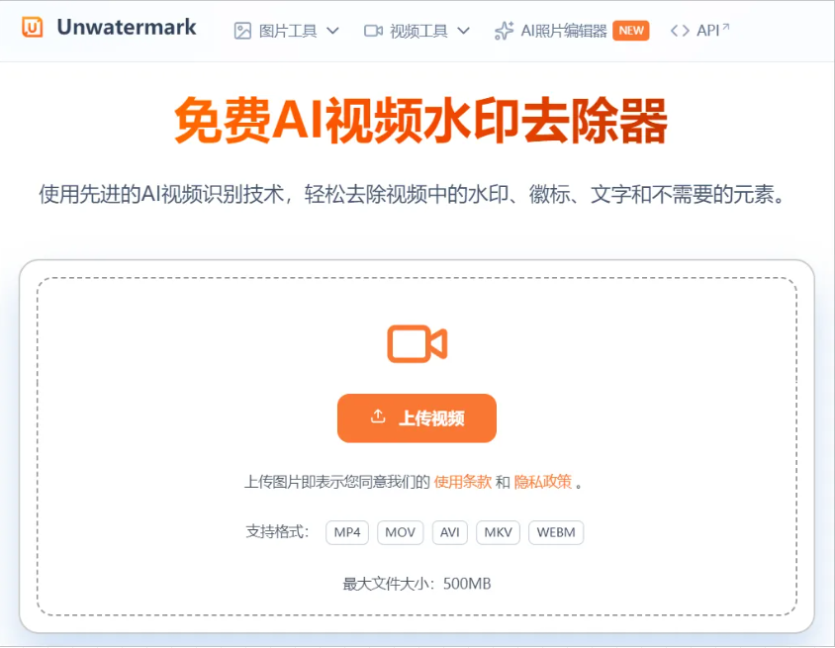This screenshot has width=835, height=648.
Task: Click the Unwatermark logo icon
Action: click(33, 29)
